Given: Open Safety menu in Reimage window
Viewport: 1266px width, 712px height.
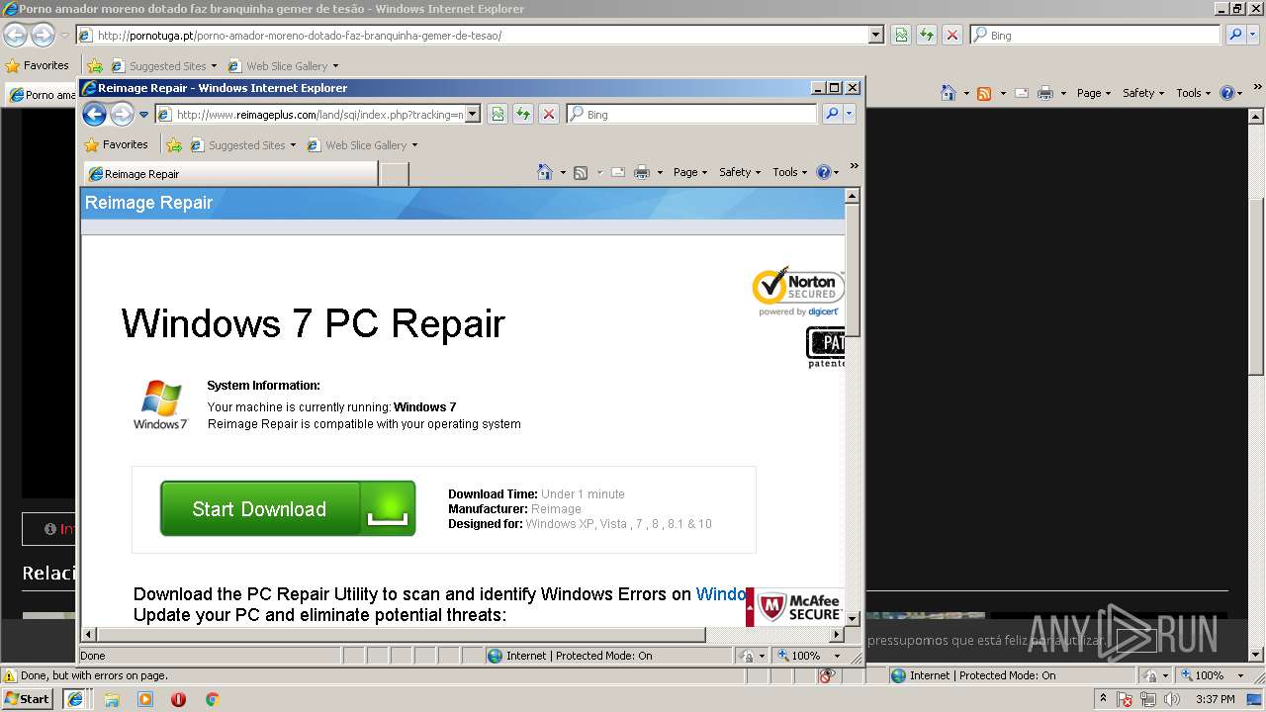Looking at the screenshot, I should point(740,172).
